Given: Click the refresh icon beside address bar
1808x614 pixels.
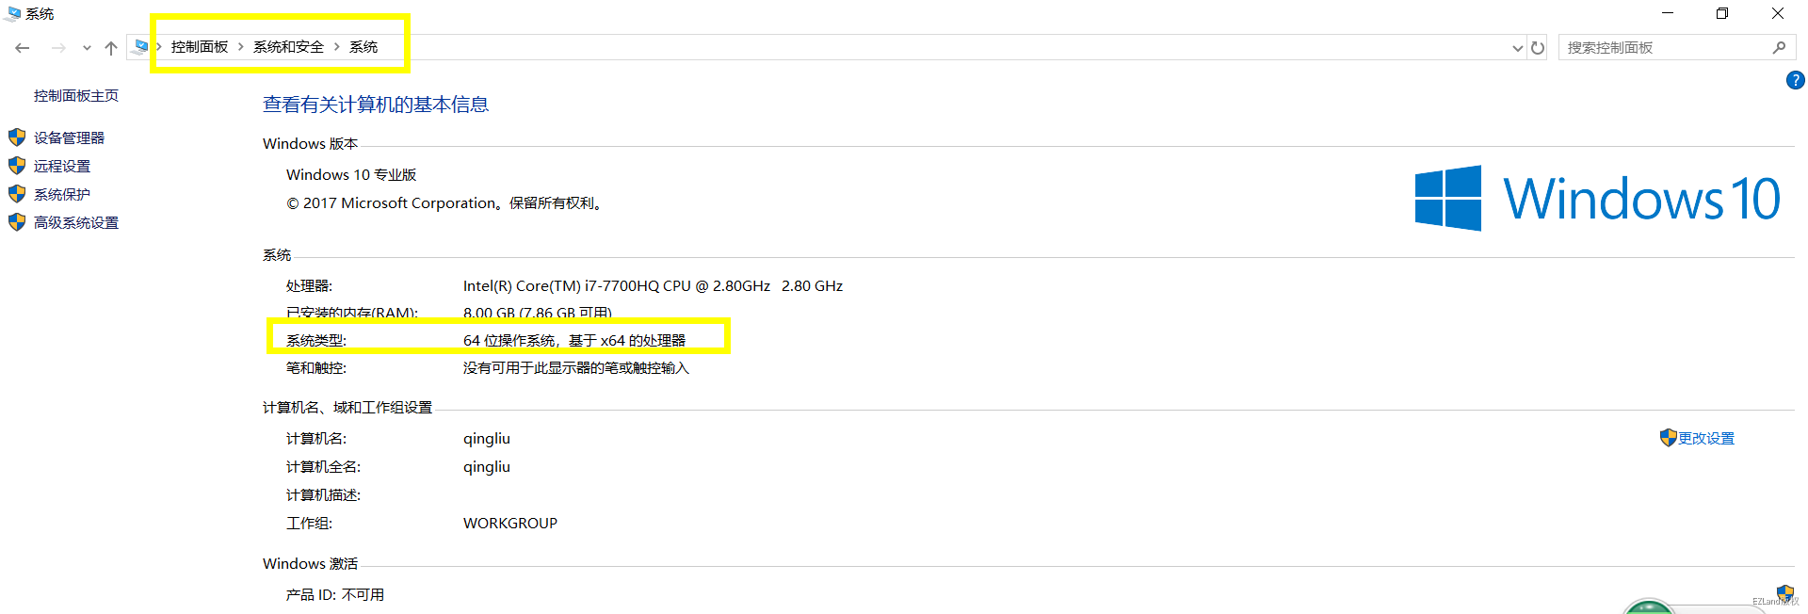Looking at the screenshot, I should 1538,48.
